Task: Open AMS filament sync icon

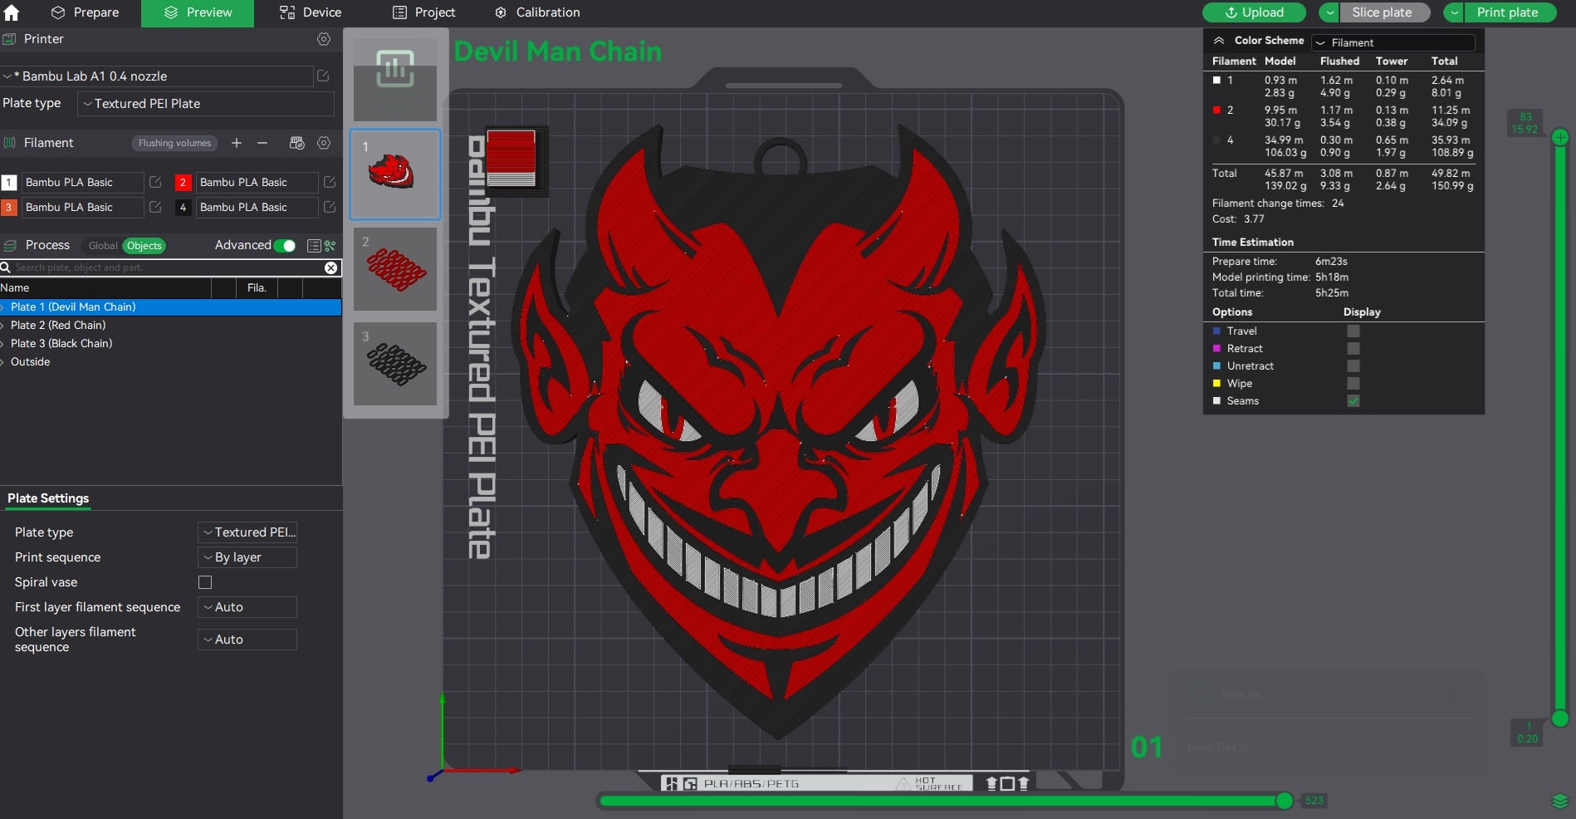Action: (x=296, y=143)
